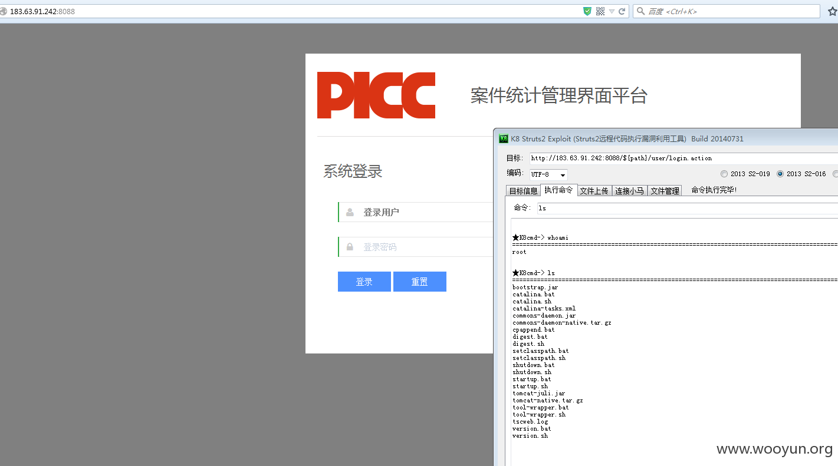Click the PICC logo on login page
The width and height of the screenshot is (838, 466).
pyautogui.click(x=376, y=95)
